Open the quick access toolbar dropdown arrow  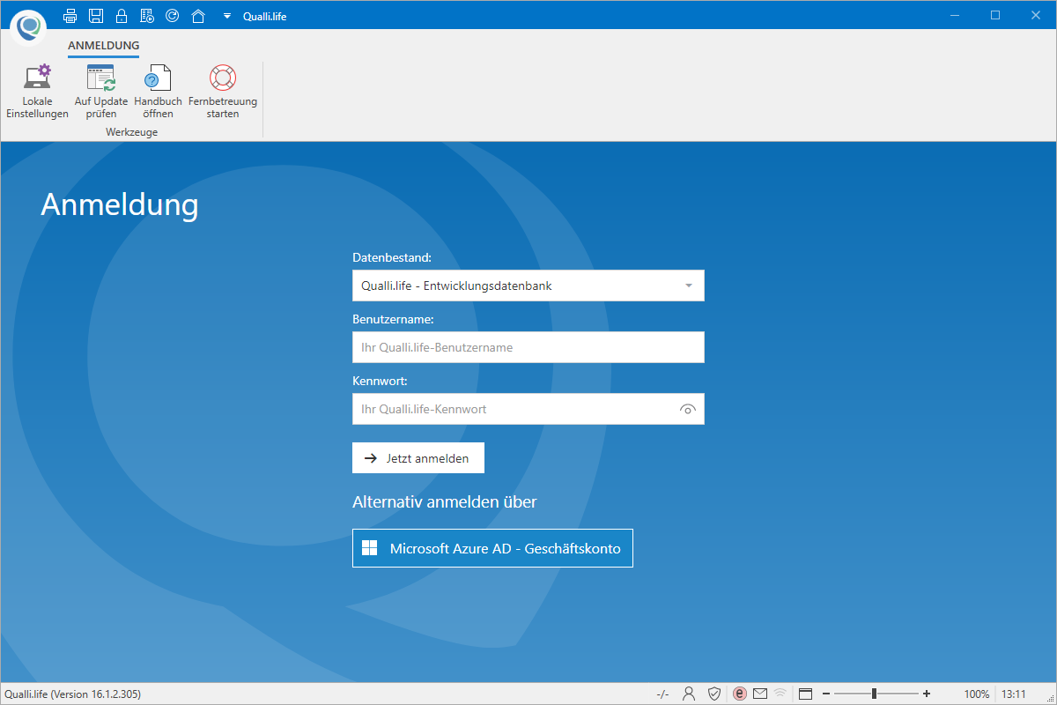point(227,16)
